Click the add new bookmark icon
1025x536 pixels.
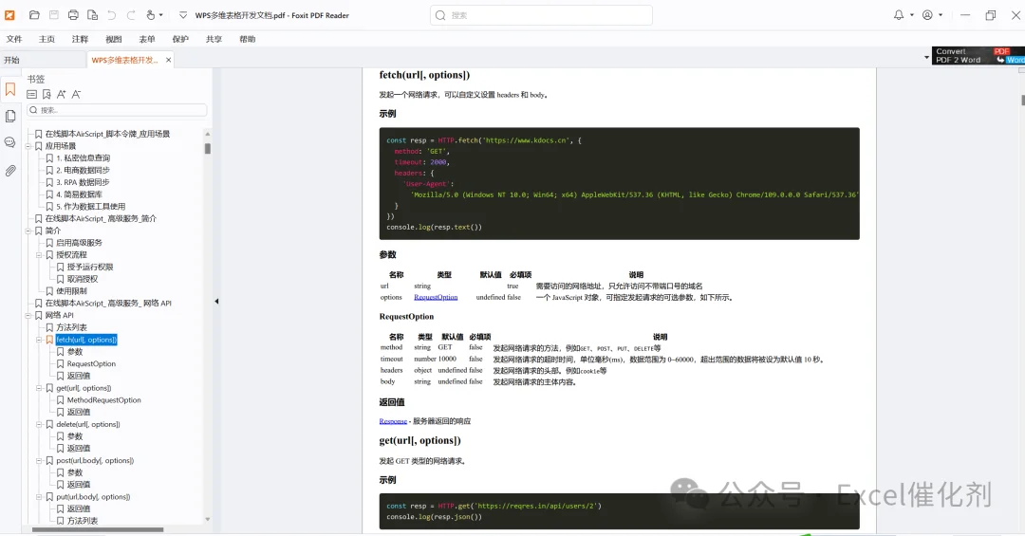[47, 94]
